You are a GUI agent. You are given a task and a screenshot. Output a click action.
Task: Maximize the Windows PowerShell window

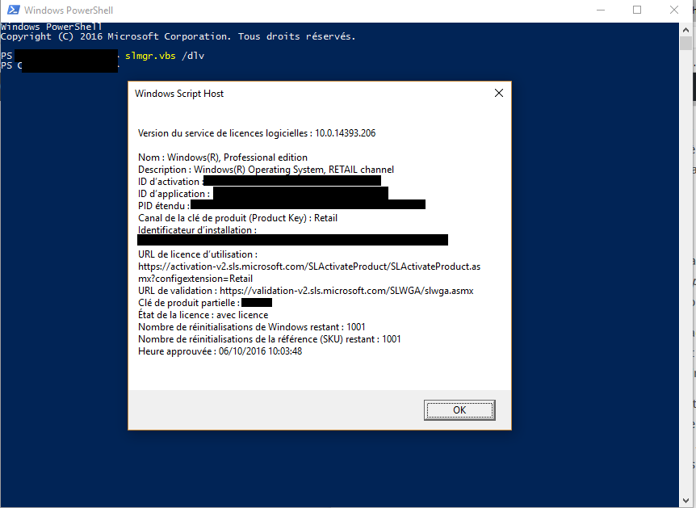(637, 10)
